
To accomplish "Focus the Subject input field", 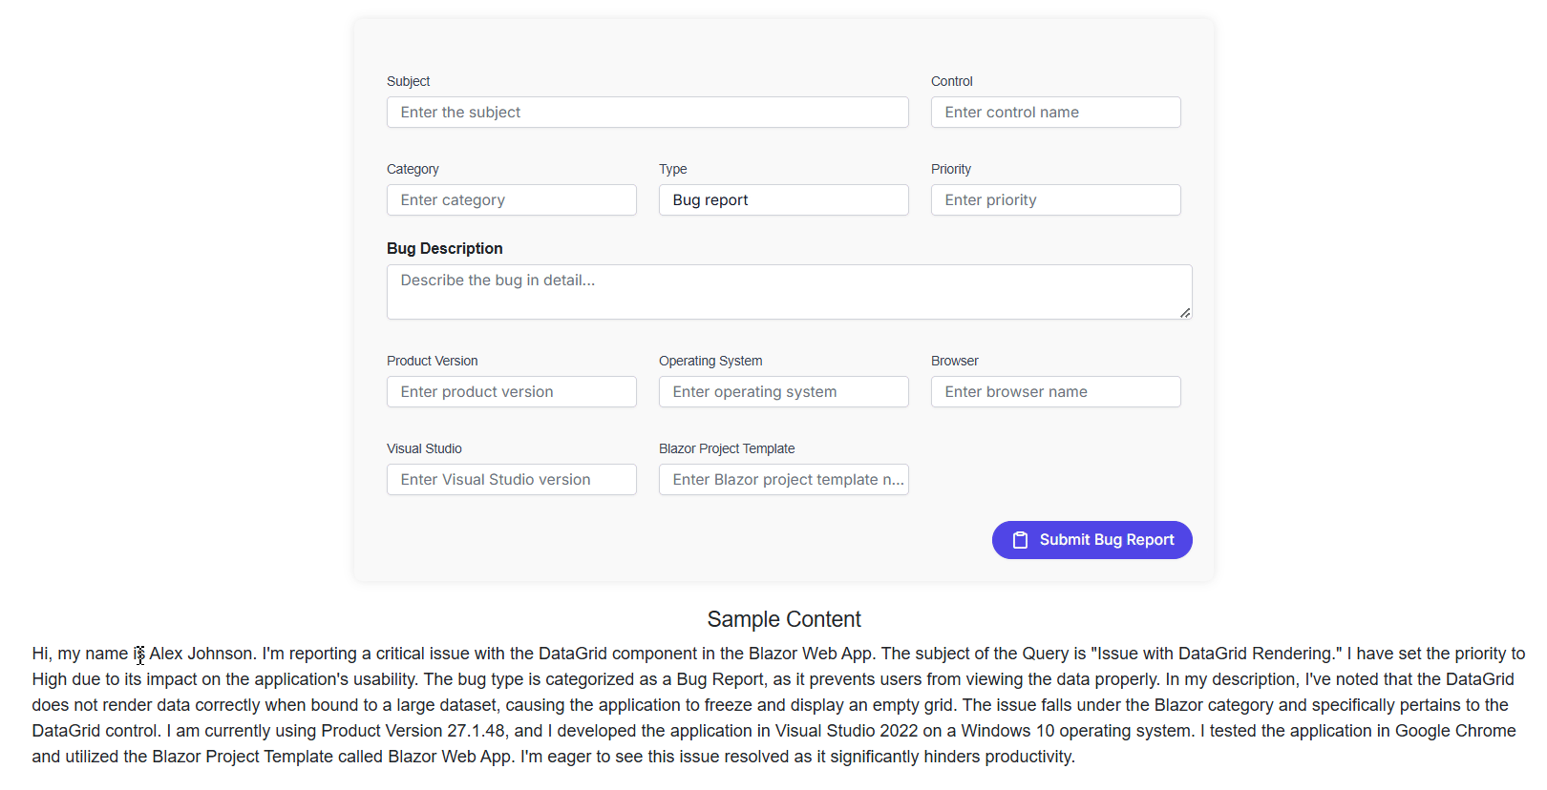I will (x=647, y=113).
